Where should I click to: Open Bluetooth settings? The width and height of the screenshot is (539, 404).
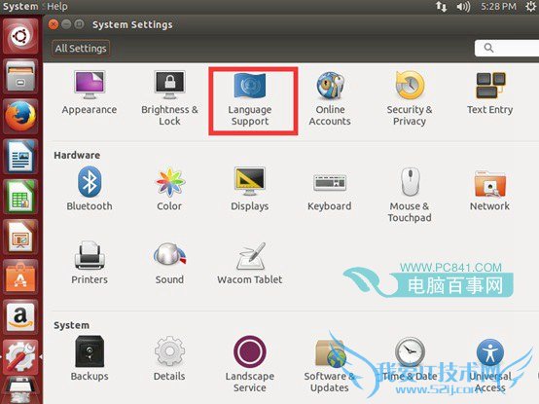click(90, 189)
